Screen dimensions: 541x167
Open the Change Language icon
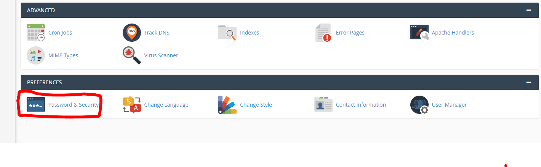tap(131, 105)
